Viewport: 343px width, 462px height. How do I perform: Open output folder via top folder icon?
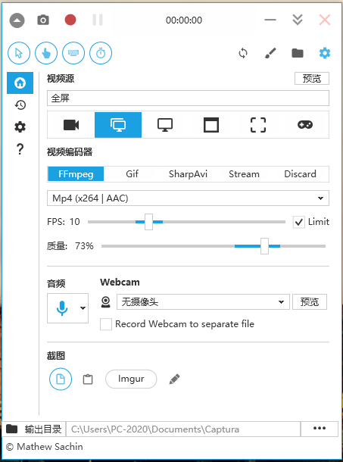tap(298, 53)
